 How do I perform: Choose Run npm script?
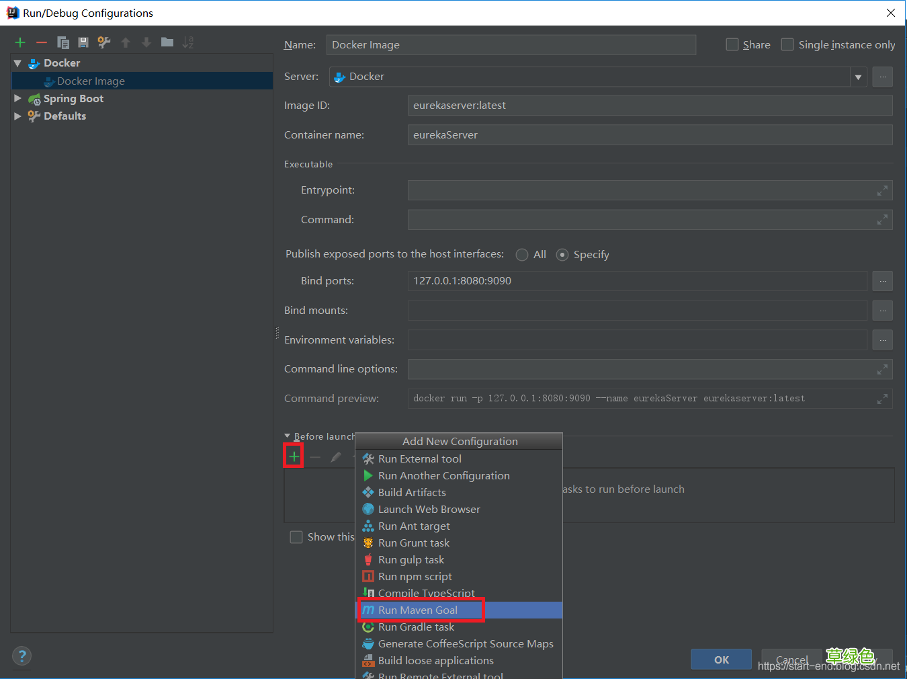[x=459, y=577]
